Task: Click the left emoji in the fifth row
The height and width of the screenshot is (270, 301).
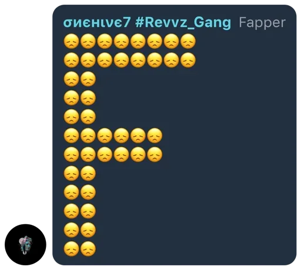Action: pos(71,117)
